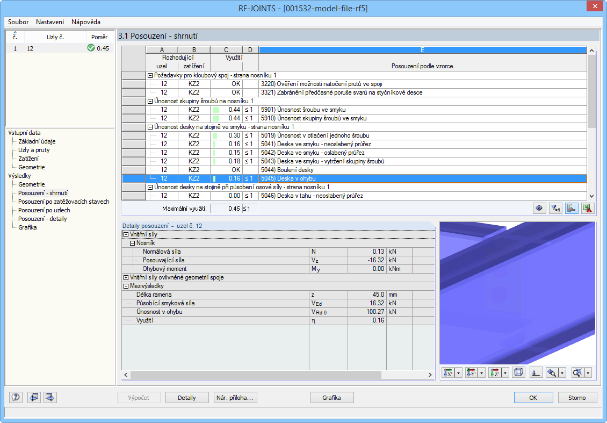The height and width of the screenshot is (423, 607).
Task: Click the Detaily button
Action: 187,397
